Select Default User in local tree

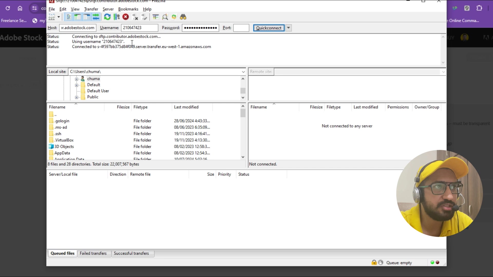click(98, 91)
